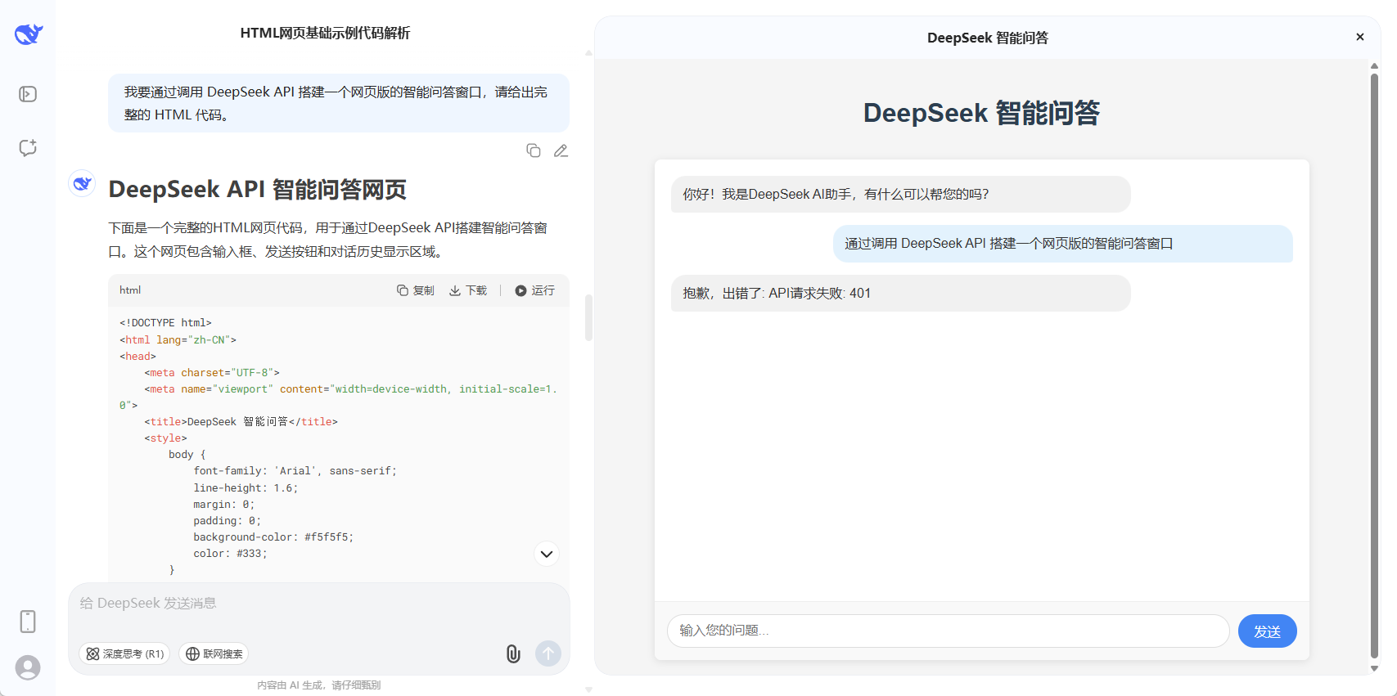Open the user profile avatar
The width and height of the screenshot is (1397, 696).
[x=28, y=667]
